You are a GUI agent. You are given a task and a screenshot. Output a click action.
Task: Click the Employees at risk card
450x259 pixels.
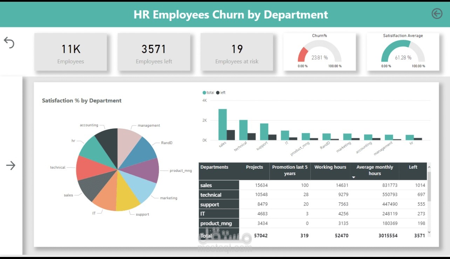[237, 52]
